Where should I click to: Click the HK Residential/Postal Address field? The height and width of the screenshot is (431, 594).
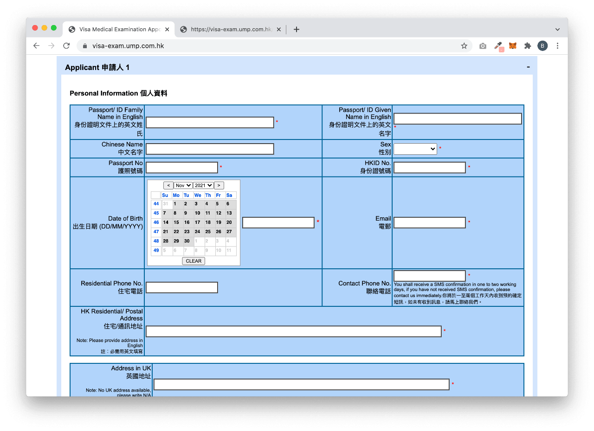(294, 331)
